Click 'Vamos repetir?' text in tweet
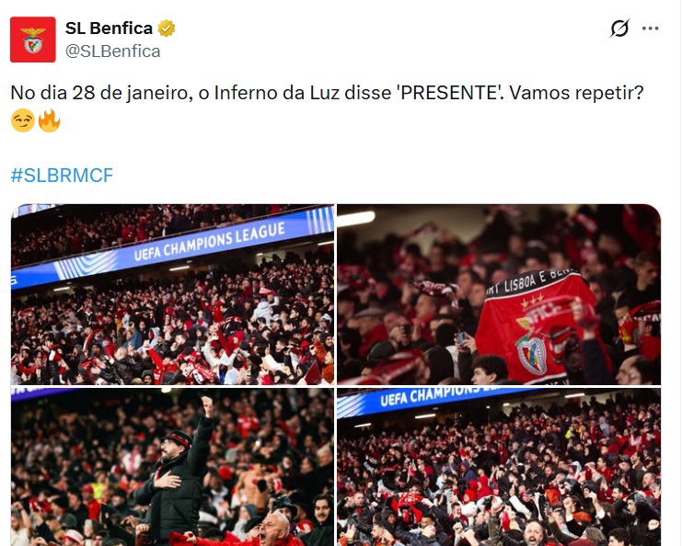 point(576,93)
